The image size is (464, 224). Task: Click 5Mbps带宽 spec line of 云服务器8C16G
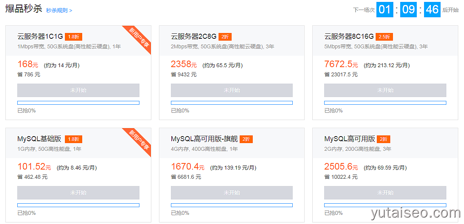[376, 46]
